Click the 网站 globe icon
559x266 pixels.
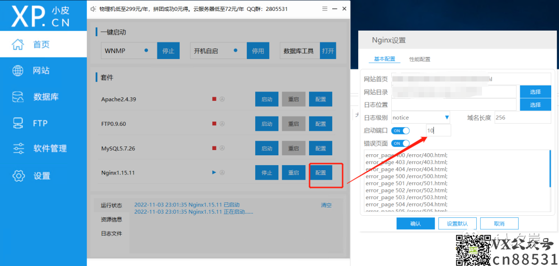click(x=18, y=70)
